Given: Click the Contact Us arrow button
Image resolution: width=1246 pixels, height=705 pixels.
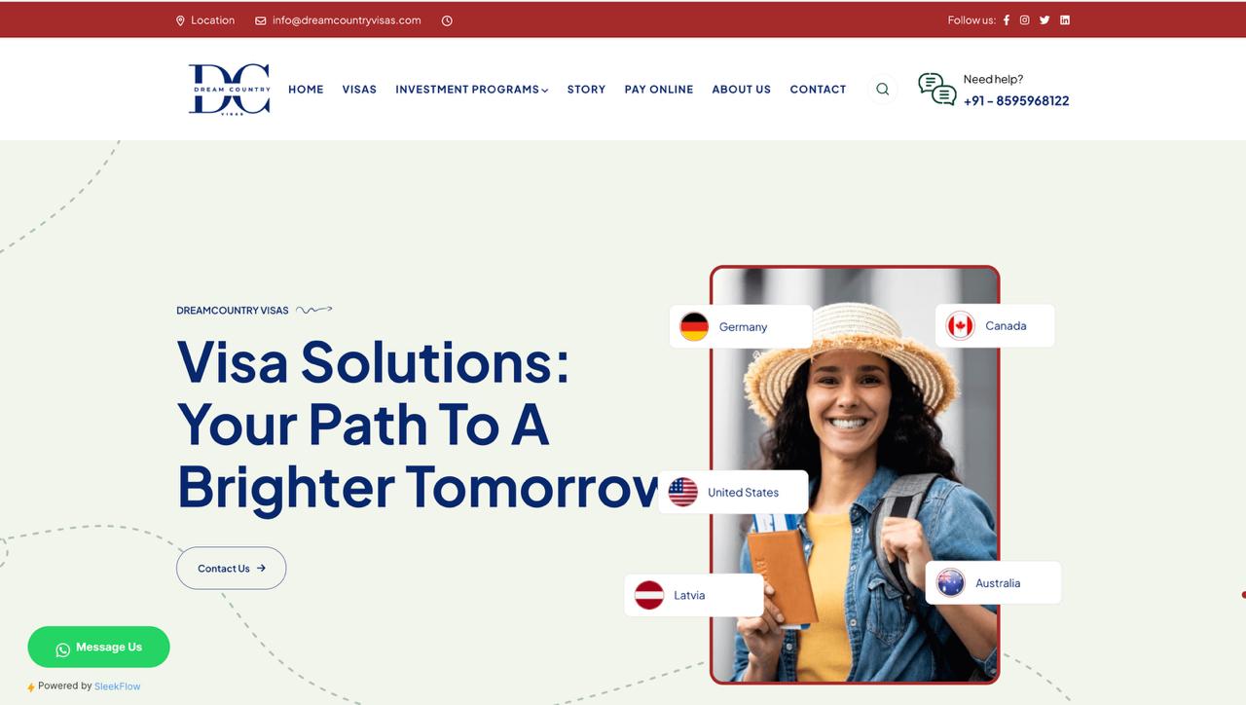Looking at the screenshot, I should [231, 568].
